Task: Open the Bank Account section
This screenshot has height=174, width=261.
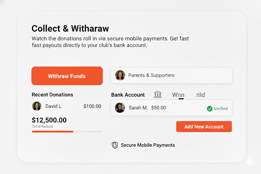Action: [x=128, y=95]
